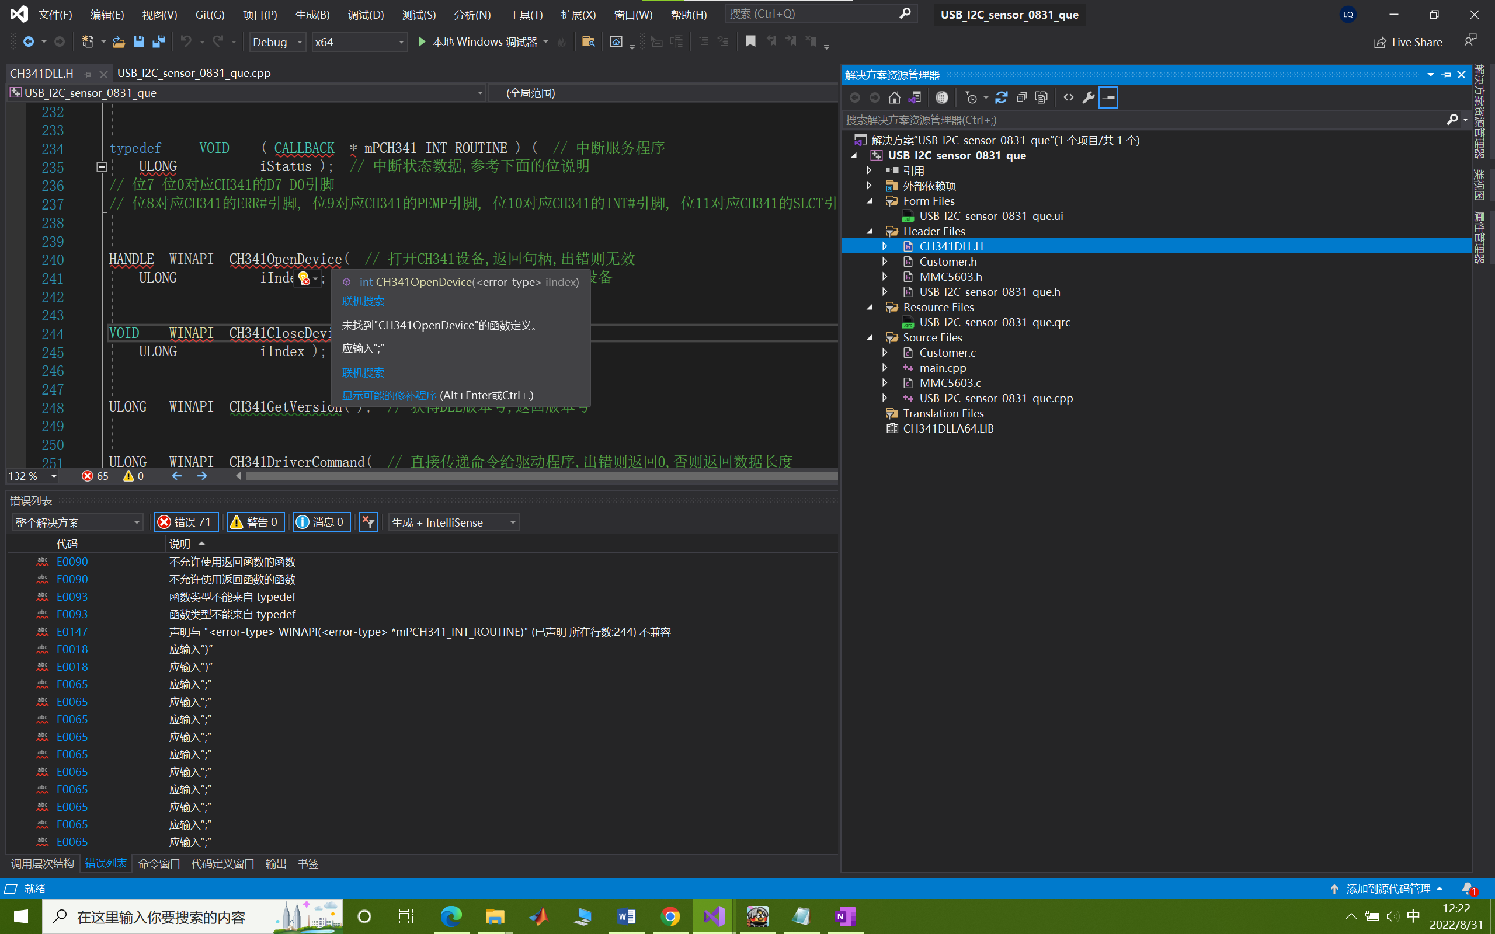Collapse All items in Solution Explorer
Image resolution: width=1495 pixels, height=934 pixels.
1021,97
